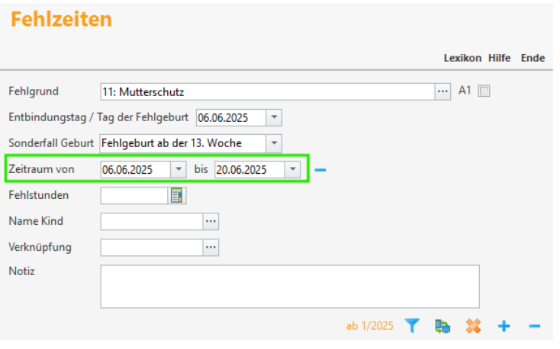The width and height of the screenshot is (560, 349).
Task: Click the 'ab 1/2025' period link
Action: coord(369,326)
